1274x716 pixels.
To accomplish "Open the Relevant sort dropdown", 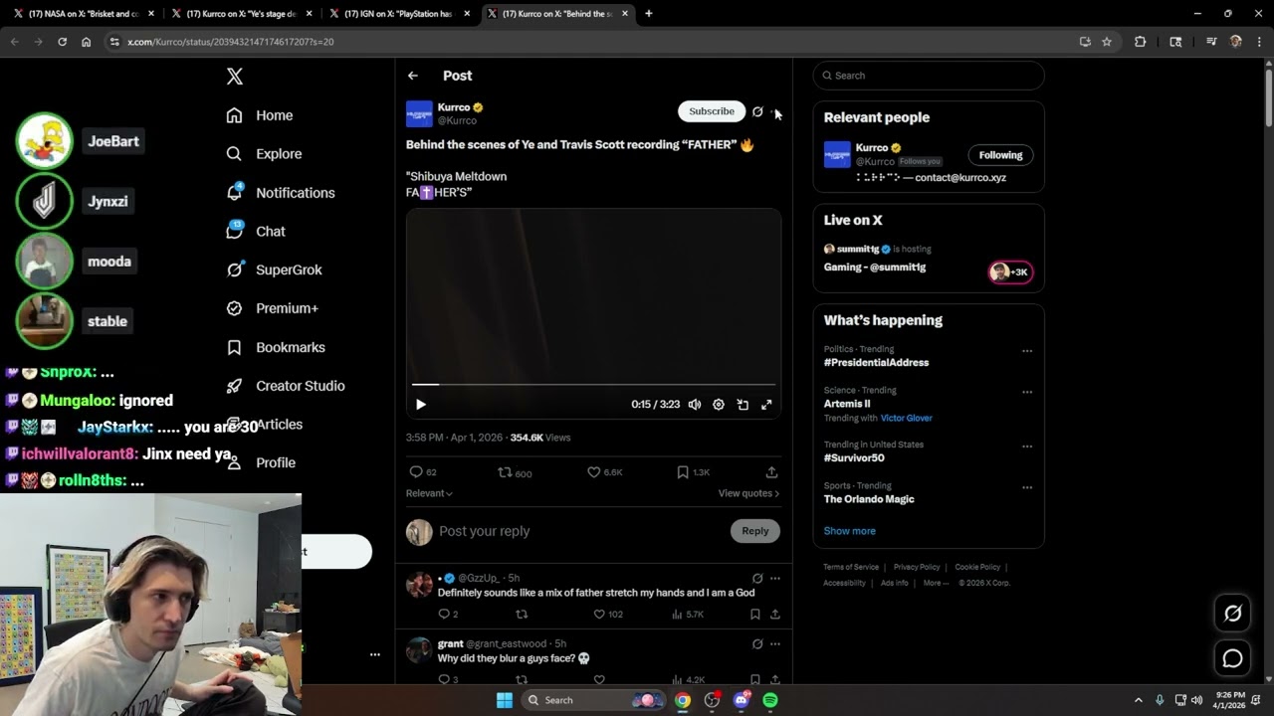I will pyautogui.click(x=429, y=493).
